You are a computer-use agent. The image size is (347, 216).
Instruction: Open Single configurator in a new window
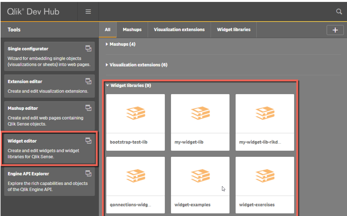pyautogui.click(x=88, y=48)
